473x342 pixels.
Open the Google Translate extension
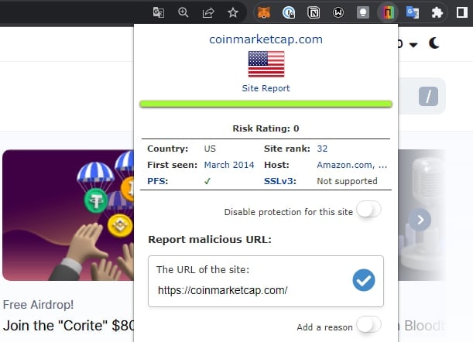pyautogui.click(x=413, y=12)
